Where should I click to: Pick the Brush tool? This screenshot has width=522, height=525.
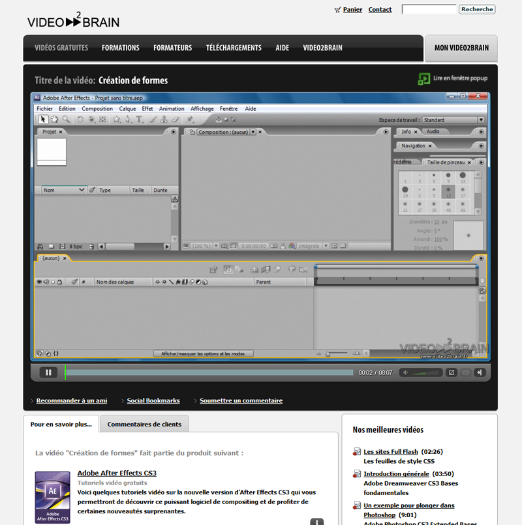pos(153,119)
